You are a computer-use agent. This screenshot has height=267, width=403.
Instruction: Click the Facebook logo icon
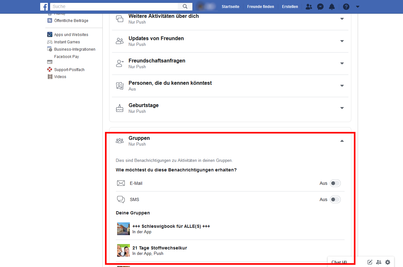pos(44,6)
